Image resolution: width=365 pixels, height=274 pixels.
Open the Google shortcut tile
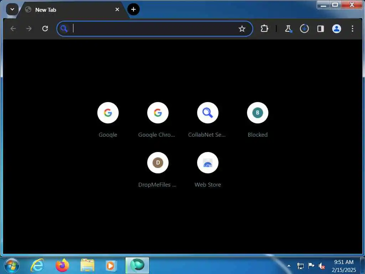(x=108, y=120)
